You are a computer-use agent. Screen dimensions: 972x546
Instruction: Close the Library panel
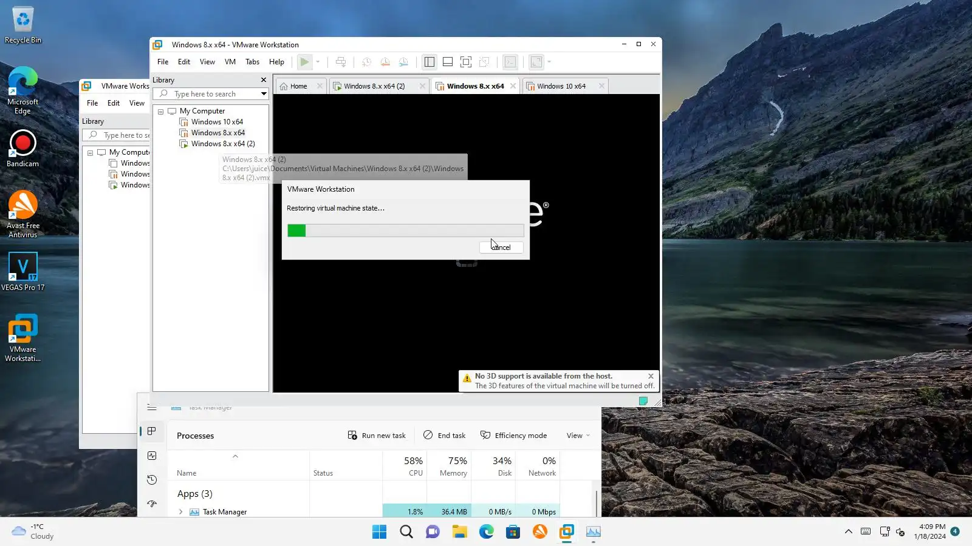click(x=264, y=80)
